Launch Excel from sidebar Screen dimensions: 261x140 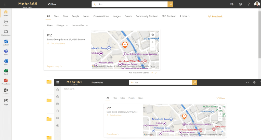click(x=6, y=72)
